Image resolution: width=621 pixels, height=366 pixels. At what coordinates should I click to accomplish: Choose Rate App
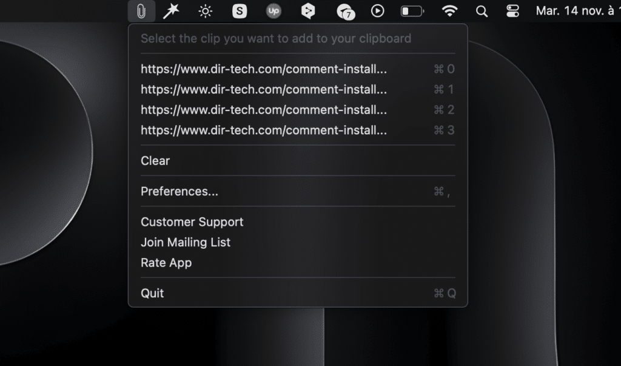point(298,263)
